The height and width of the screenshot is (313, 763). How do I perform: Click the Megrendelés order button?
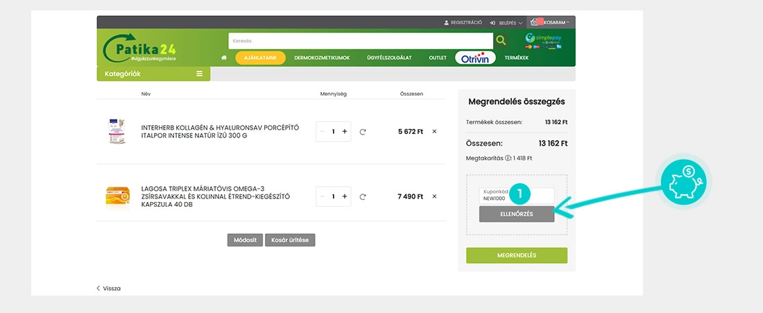[x=516, y=255]
